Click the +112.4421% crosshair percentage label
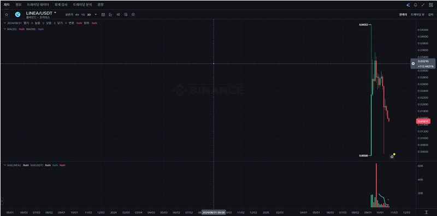Screen dimensions: 437x216 [x=425, y=66]
